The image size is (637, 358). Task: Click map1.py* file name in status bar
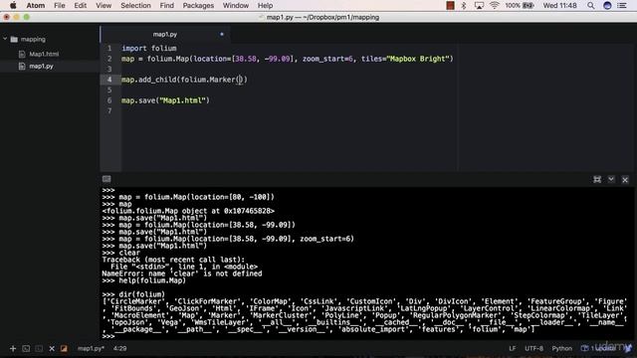pos(91,348)
